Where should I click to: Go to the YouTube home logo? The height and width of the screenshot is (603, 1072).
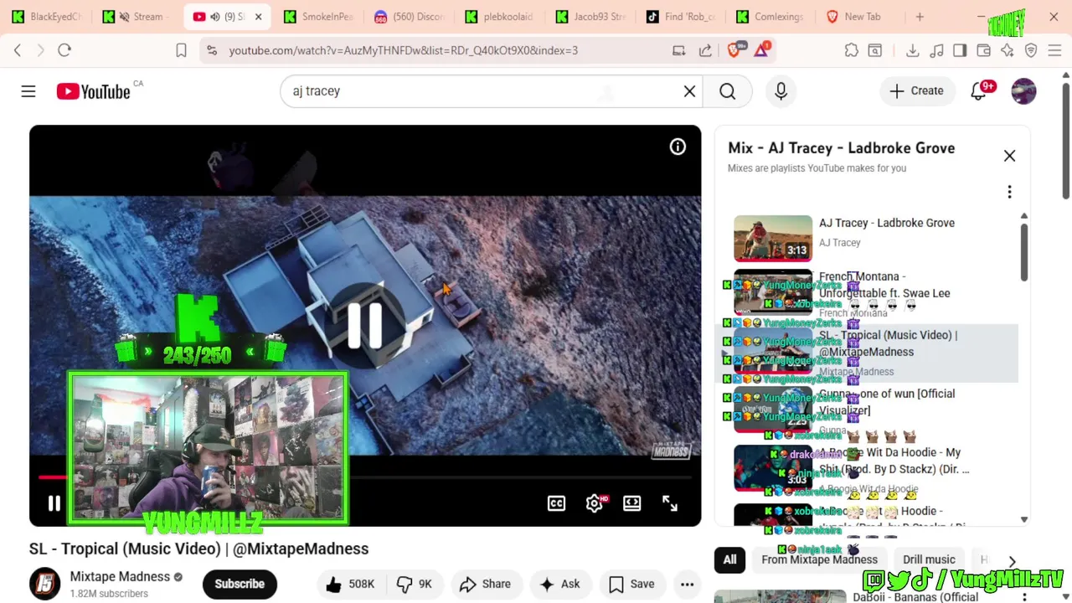click(93, 91)
